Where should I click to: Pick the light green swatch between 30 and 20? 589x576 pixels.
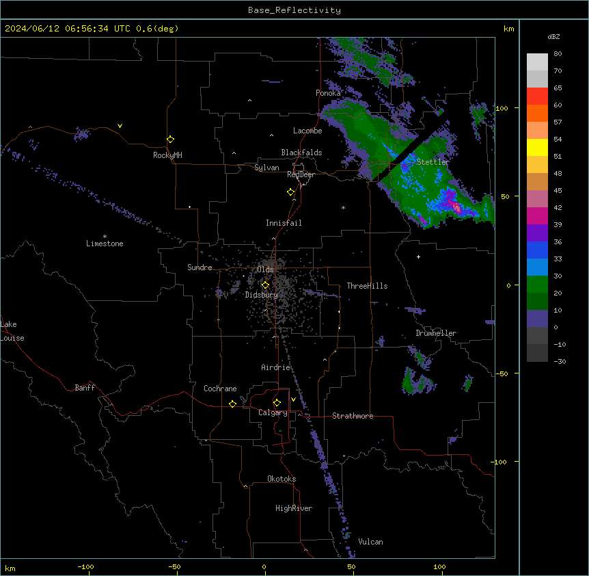pos(537,285)
